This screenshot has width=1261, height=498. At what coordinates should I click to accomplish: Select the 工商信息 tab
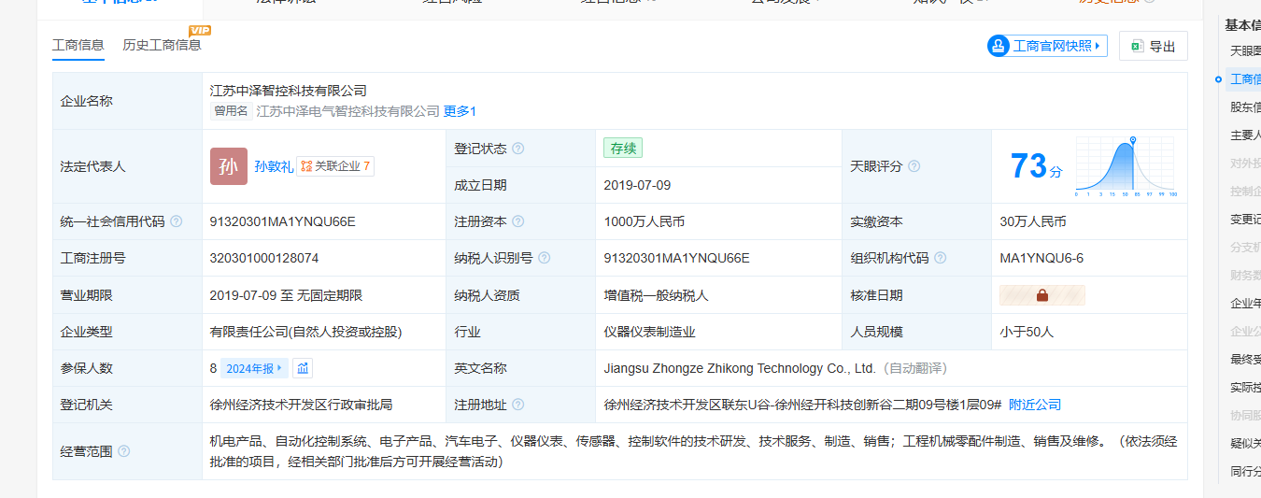coord(78,45)
